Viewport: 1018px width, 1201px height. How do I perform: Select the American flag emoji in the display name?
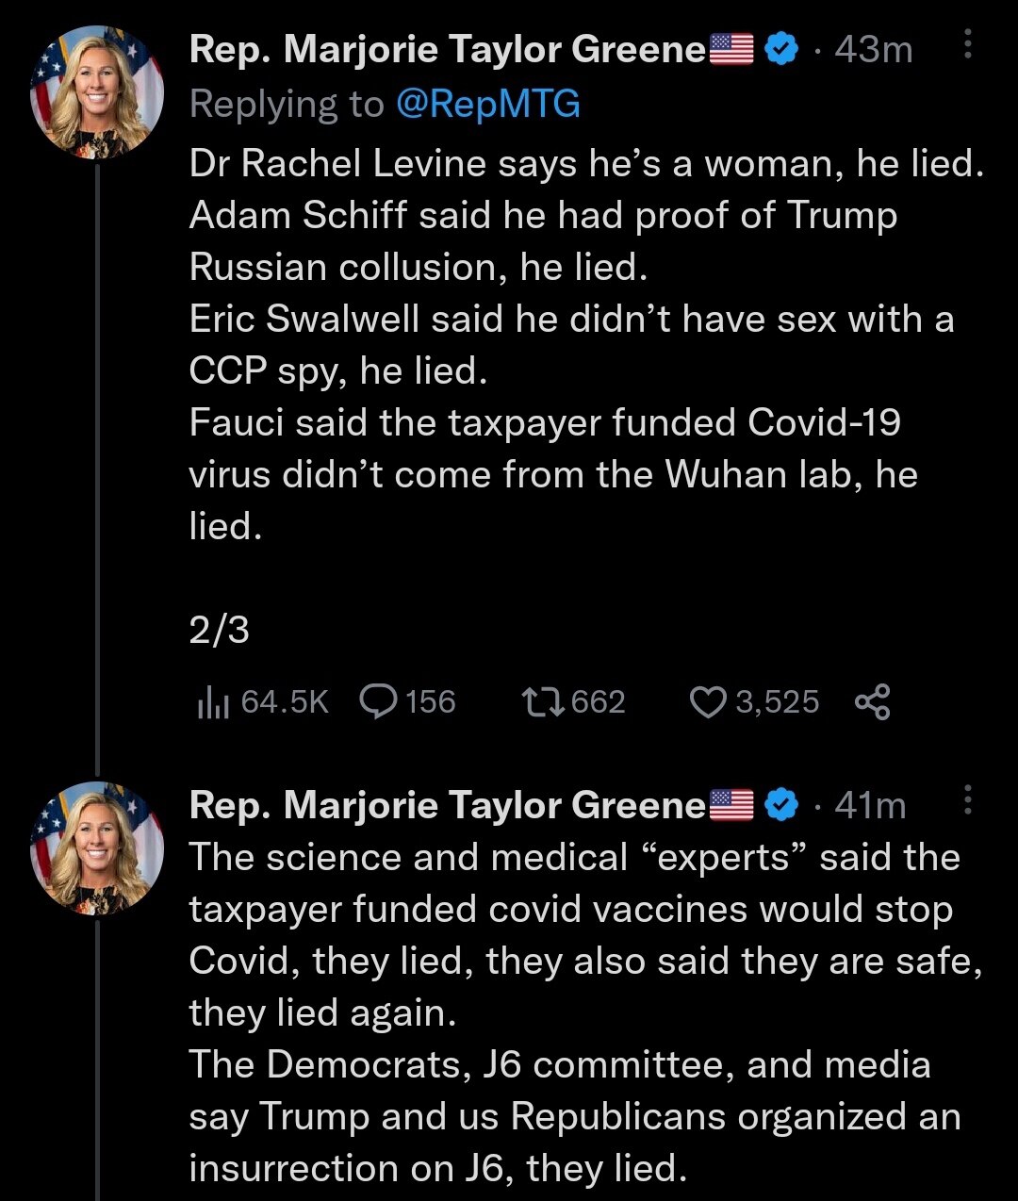click(x=731, y=47)
